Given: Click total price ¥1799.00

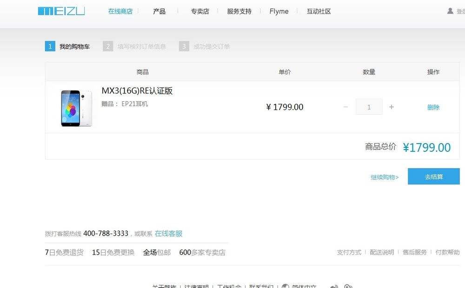Looking at the screenshot, I should pos(427,147).
